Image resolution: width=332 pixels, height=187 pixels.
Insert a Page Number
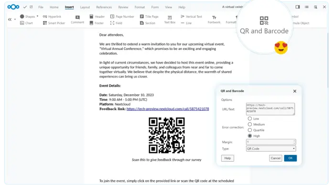coord(122,17)
